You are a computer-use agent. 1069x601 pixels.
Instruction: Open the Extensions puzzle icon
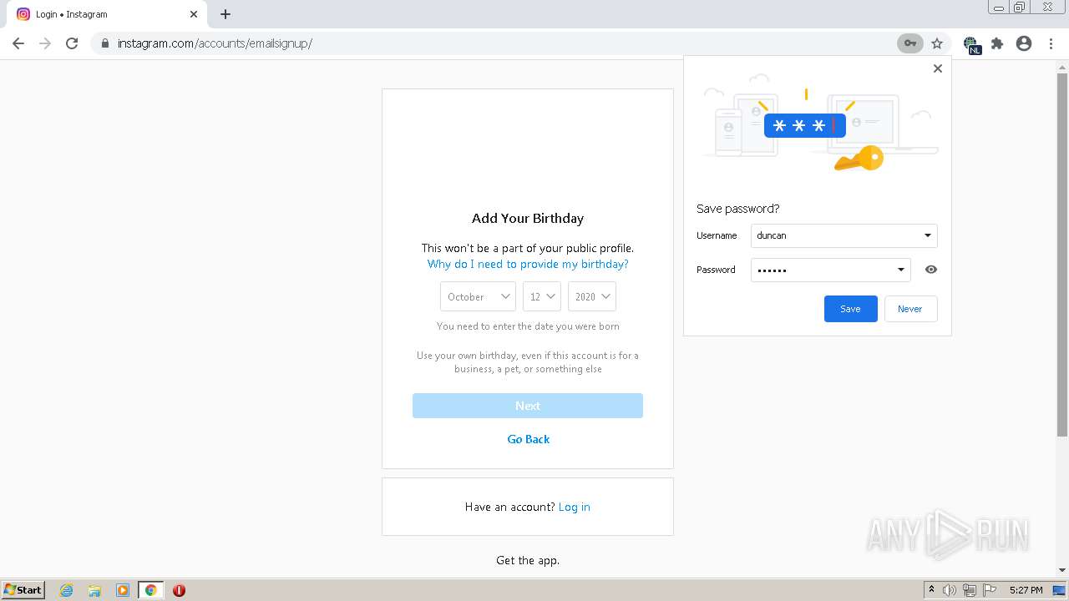pos(997,43)
